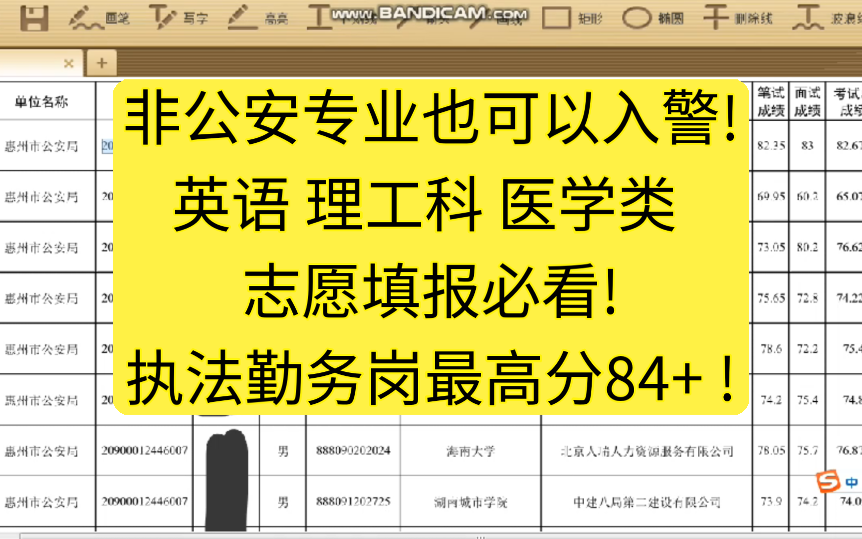Click the written score cell 75.65

(771, 298)
